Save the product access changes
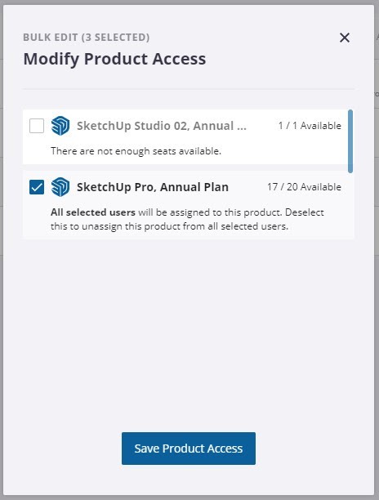 pyautogui.click(x=189, y=449)
